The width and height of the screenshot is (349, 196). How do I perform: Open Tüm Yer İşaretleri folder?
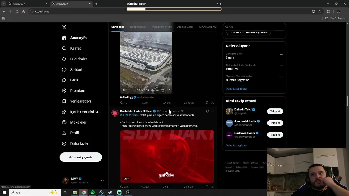(x=336, y=18)
